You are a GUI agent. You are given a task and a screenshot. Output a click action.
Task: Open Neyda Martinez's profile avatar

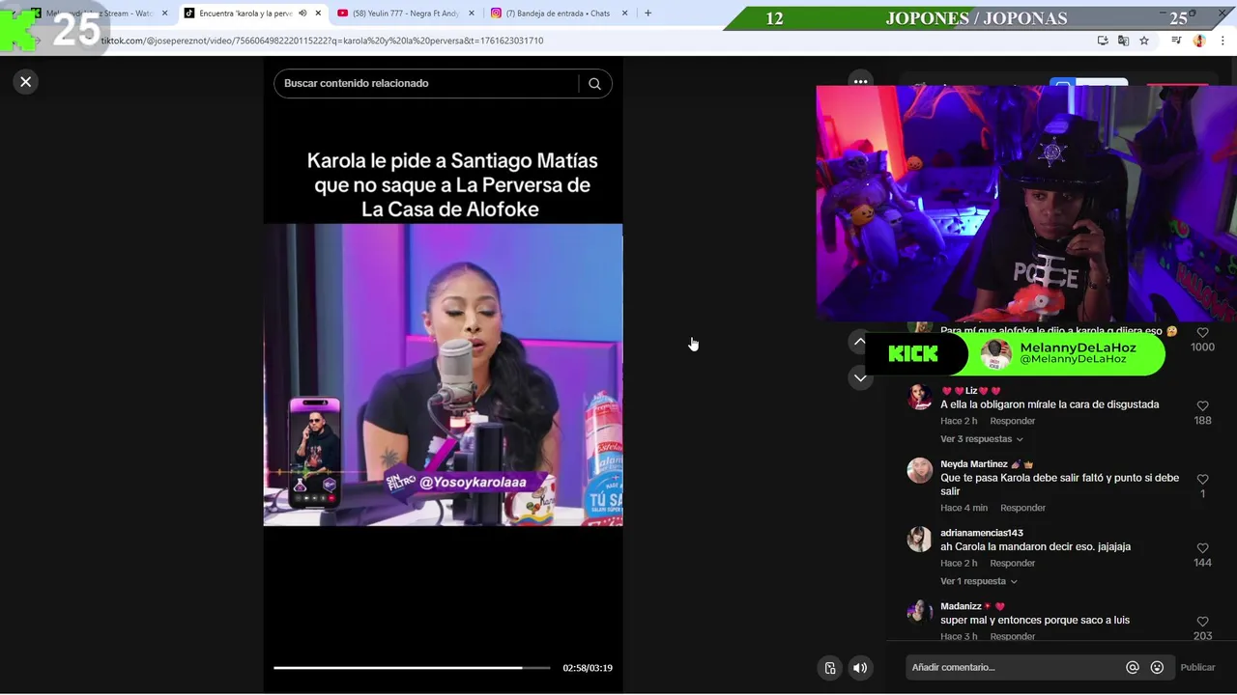point(919,470)
